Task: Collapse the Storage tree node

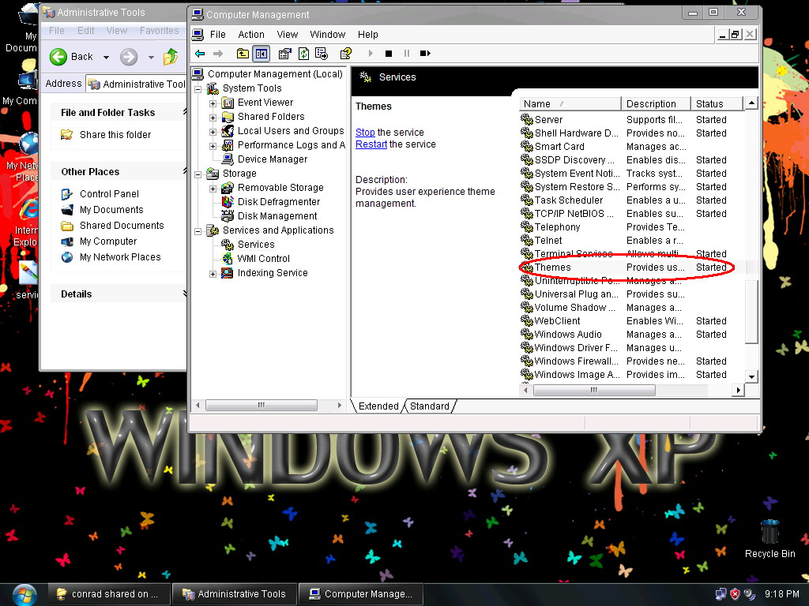Action: (x=198, y=174)
